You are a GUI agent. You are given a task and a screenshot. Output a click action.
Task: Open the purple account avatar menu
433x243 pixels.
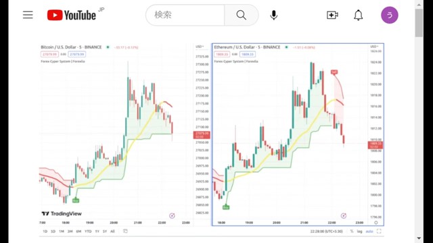pyautogui.click(x=390, y=15)
